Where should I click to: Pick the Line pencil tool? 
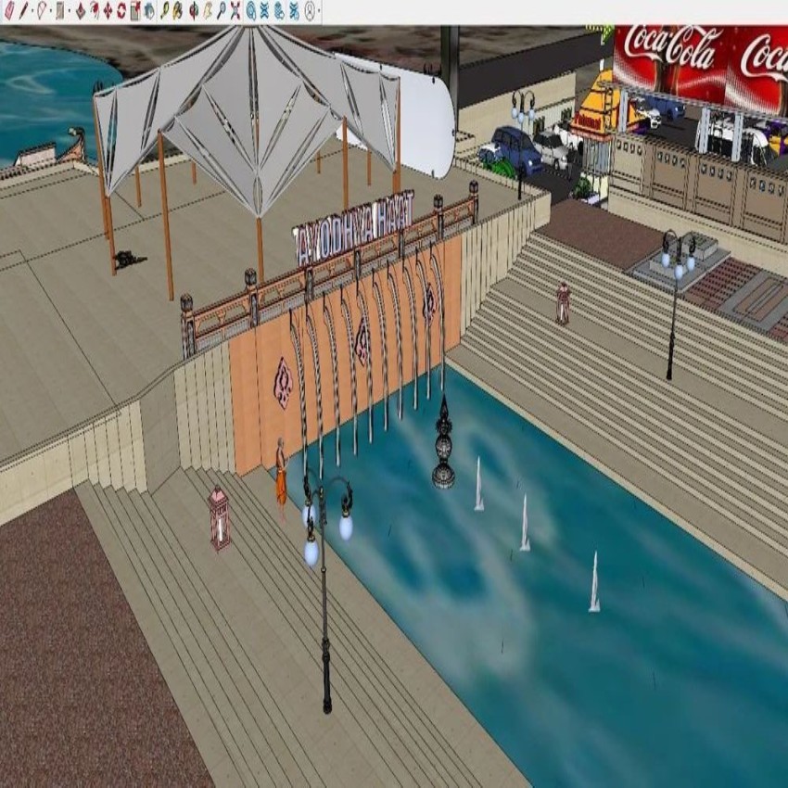click(x=22, y=9)
